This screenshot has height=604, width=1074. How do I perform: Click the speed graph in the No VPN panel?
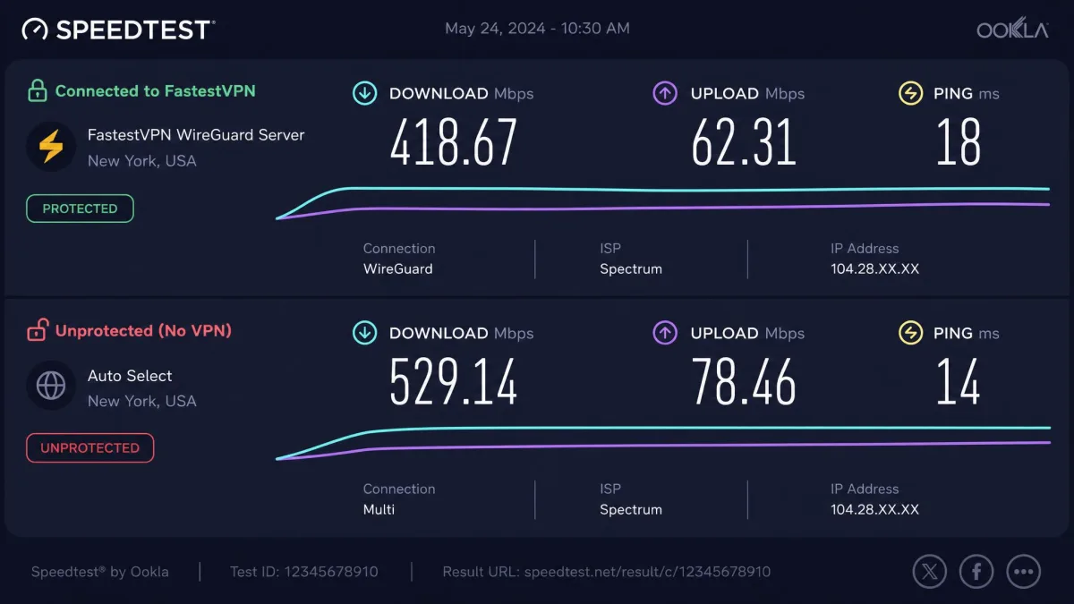click(x=662, y=443)
